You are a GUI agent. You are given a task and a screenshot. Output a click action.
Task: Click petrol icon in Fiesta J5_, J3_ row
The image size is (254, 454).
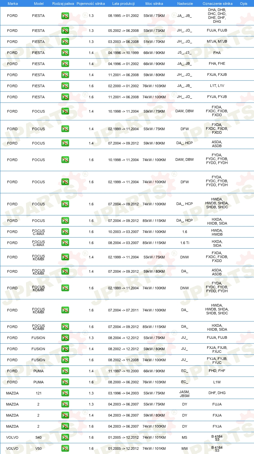(x=65, y=53)
